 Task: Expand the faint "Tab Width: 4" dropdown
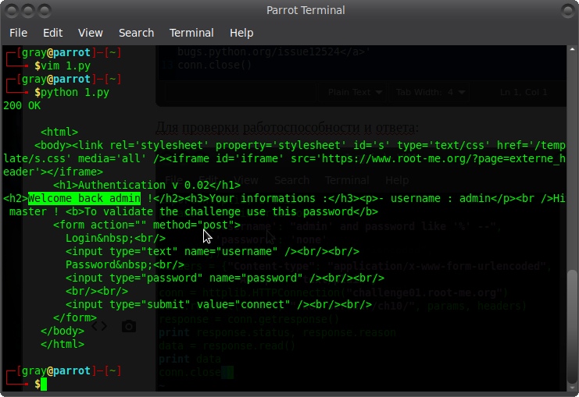429,92
